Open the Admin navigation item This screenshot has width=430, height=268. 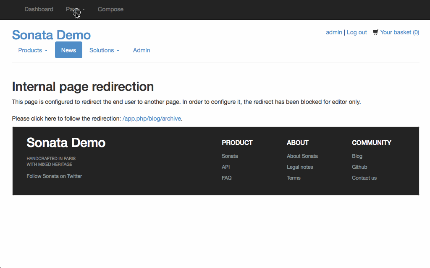pyautogui.click(x=142, y=50)
